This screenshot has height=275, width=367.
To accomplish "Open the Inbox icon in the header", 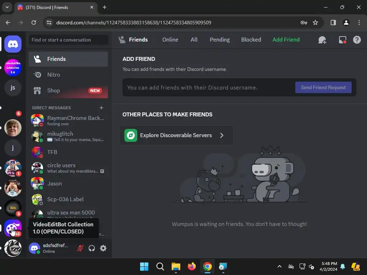I will click(x=342, y=40).
